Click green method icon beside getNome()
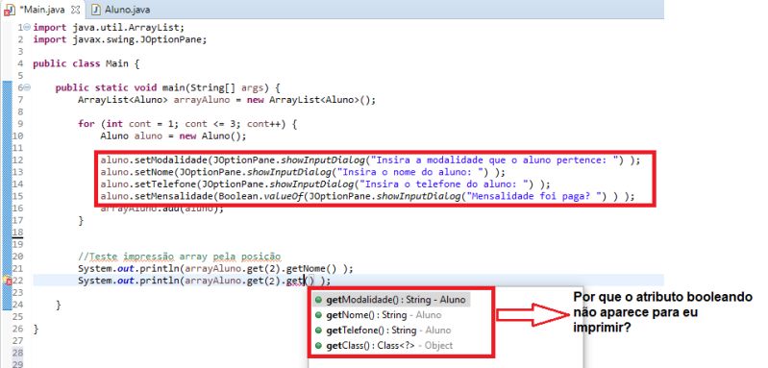Viewport: 768px width, 368px height. click(318, 314)
